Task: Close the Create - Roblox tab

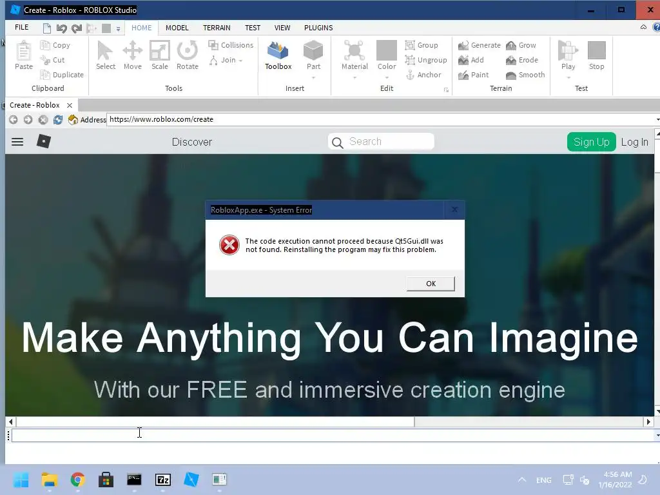Action: (70, 105)
